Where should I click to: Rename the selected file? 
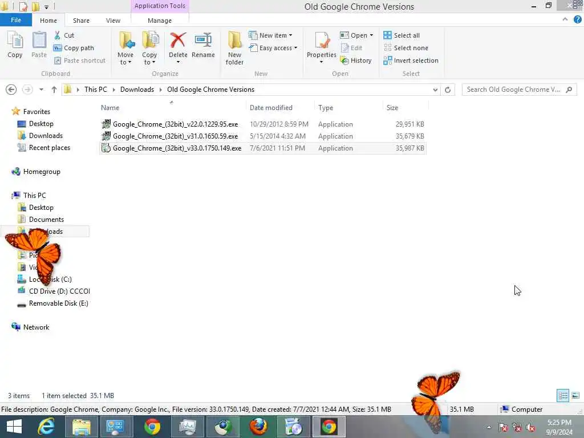click(x=203, y=46)
